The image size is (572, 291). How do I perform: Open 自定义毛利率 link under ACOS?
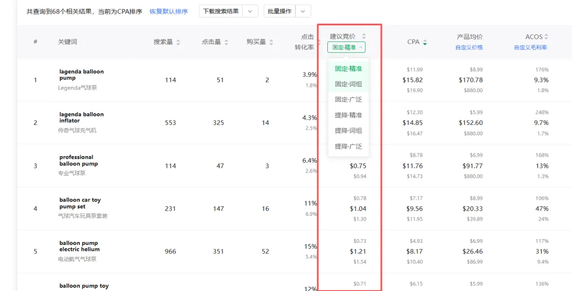coord(531,47)
